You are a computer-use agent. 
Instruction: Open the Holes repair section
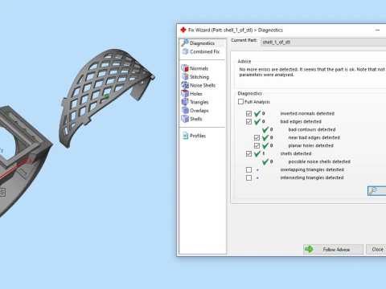pyautogui.click(x=192, y=94)
